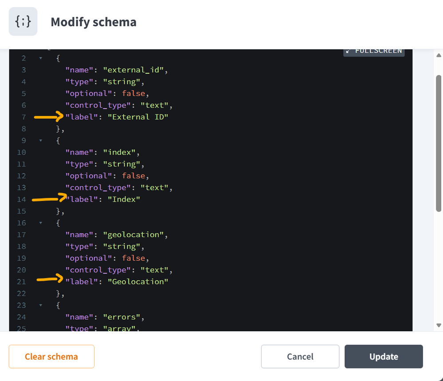Click the "external_id" name value
Viewport: 443px width, 381px height.
point(133,70)
